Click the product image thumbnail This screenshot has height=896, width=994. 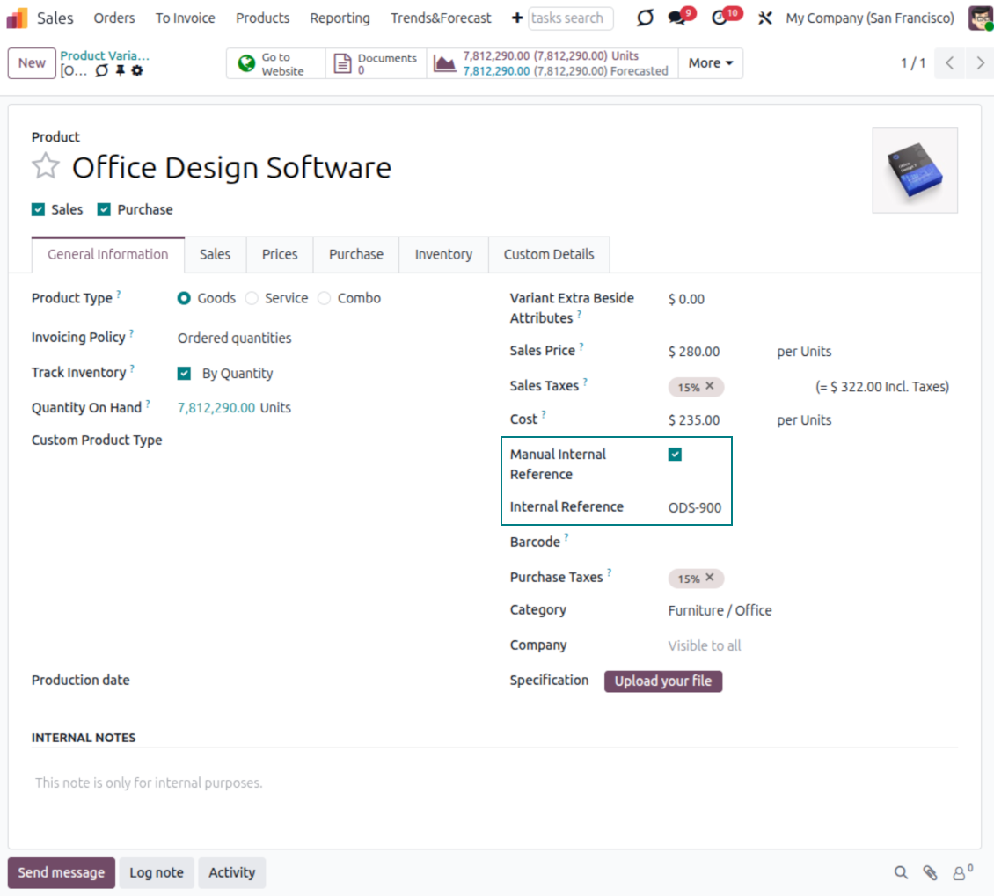(915, 171)
